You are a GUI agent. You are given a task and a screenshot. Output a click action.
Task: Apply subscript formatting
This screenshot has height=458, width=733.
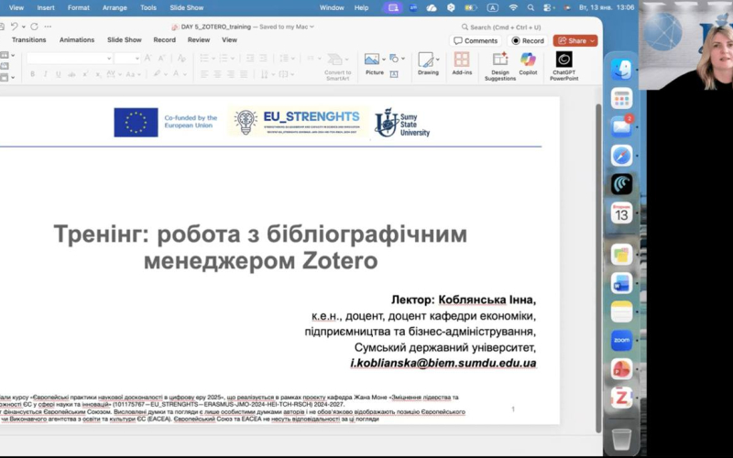tap(98, 74)
